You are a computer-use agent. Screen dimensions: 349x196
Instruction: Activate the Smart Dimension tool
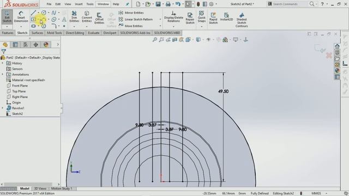(x=21, y=16)
